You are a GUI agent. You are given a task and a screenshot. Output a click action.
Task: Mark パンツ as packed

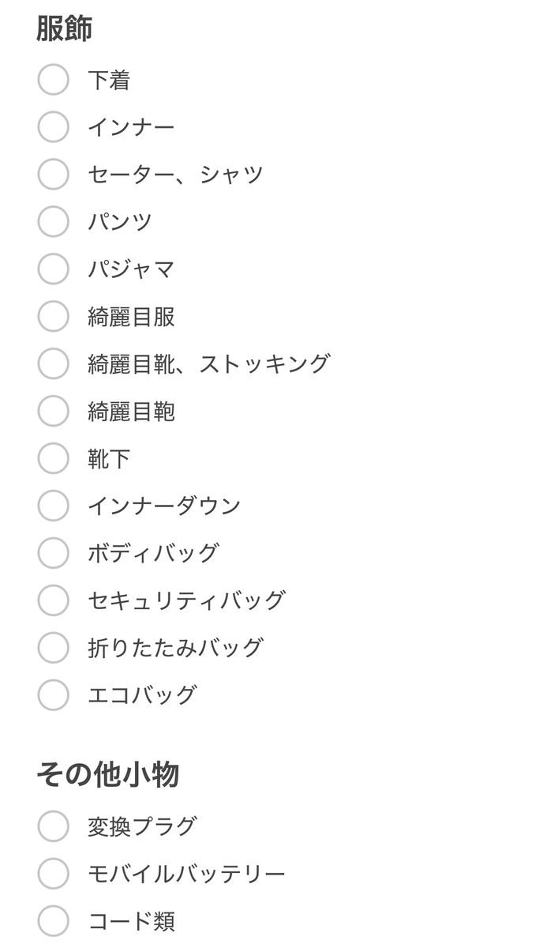pos(53,222)
